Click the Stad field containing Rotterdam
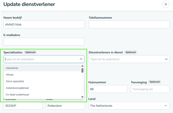This screenshot has width=173, height=113. pyautogui.click(x=65, y=106)
